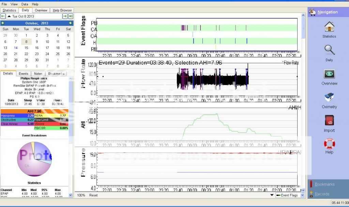The height and width of the screenshot is (207, 349).
Task: Click the black triangle beside Event Flags
Action: (x=272, y=195)
